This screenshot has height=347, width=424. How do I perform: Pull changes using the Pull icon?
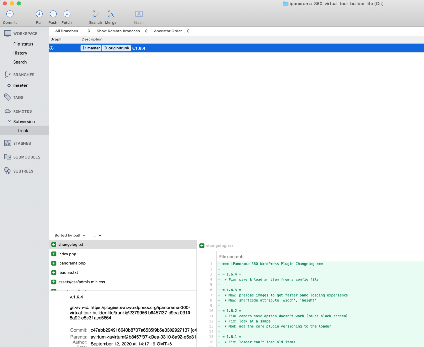tap(39, 14)
